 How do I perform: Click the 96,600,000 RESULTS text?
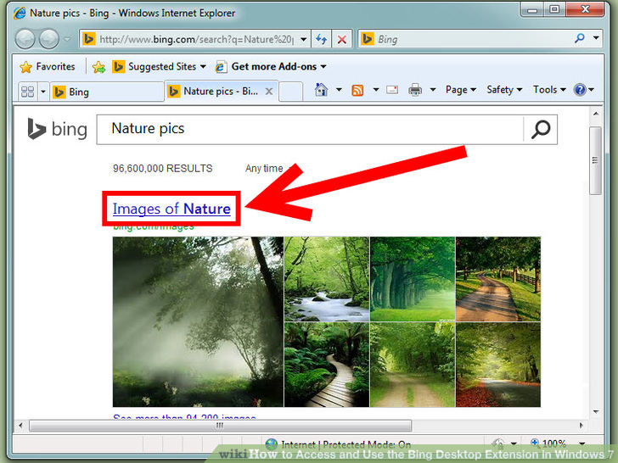point(162,169)
